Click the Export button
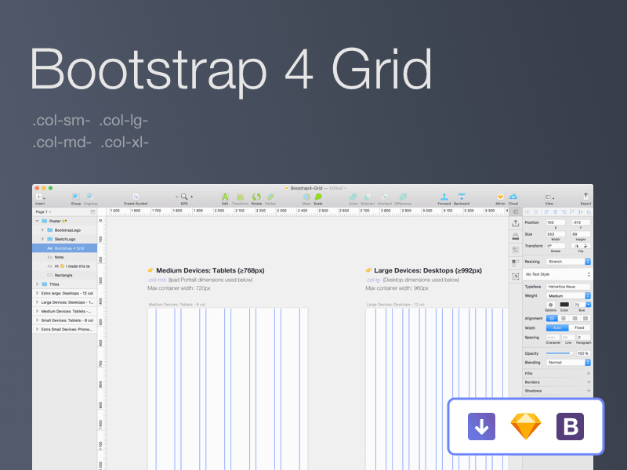Viewport: 627px width, 470px height. click(585, 196)
